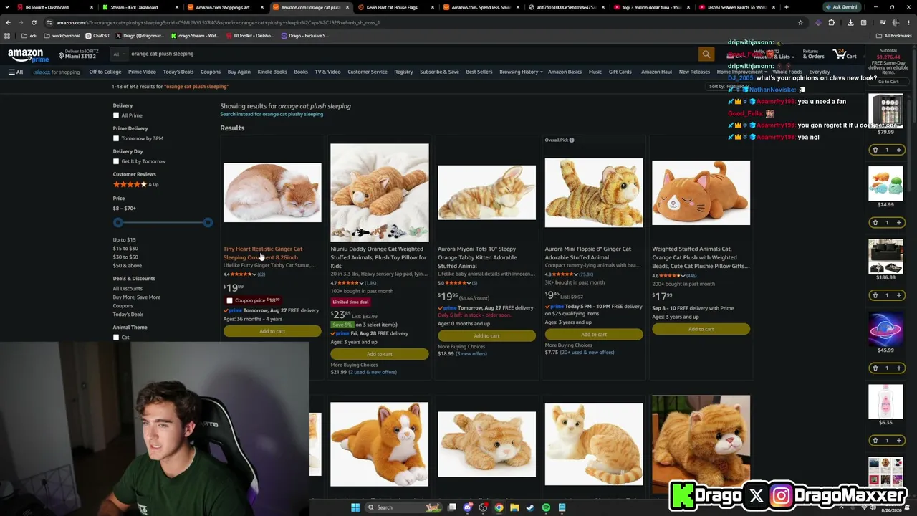
Task: Open Spotify from the taskbar
Action: [x=546, y=507]
